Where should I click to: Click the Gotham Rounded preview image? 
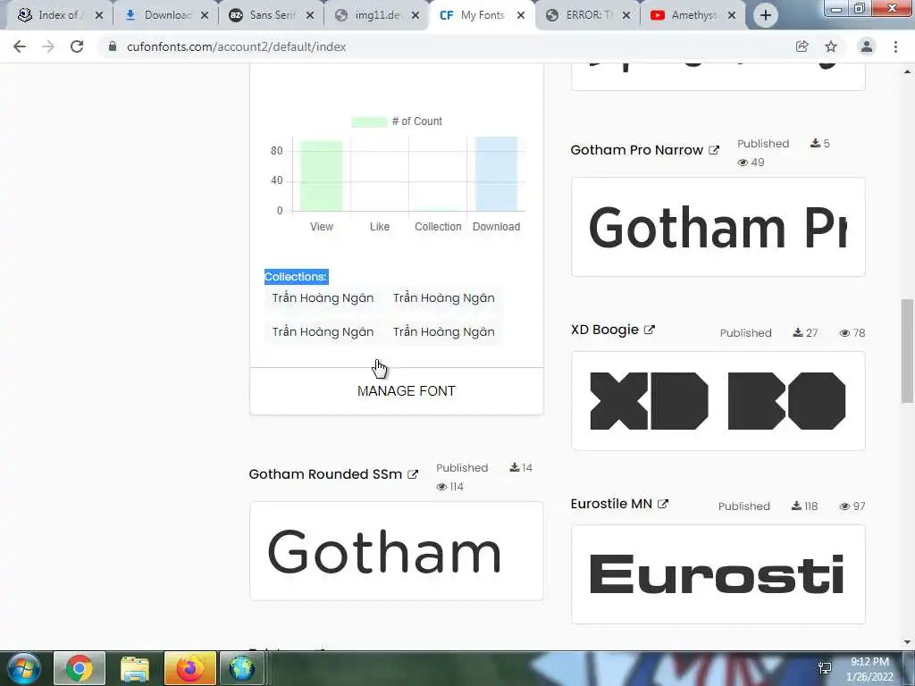[397, 550]
